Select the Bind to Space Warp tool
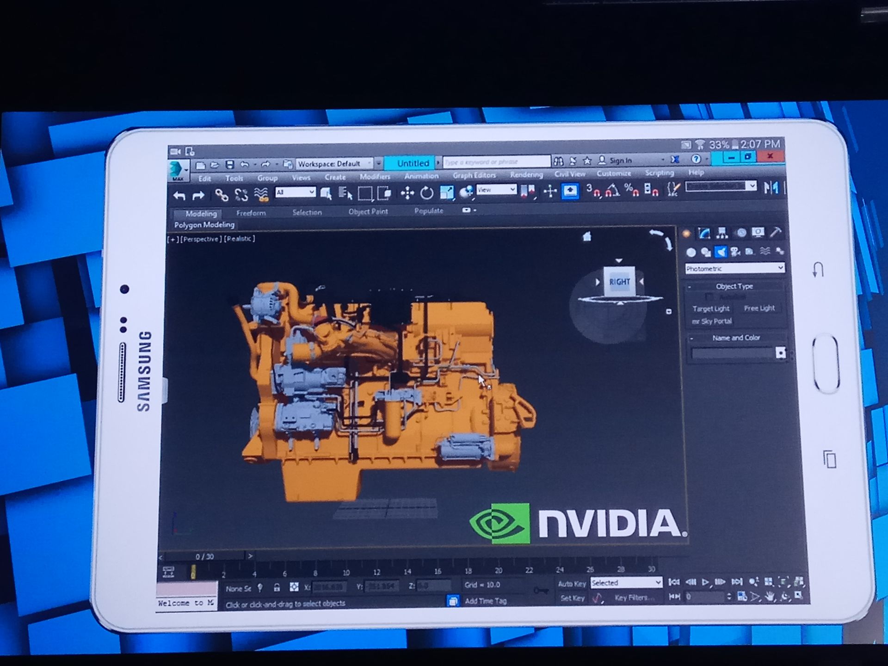Screen dimensions: 888x666 click(261, 194)
